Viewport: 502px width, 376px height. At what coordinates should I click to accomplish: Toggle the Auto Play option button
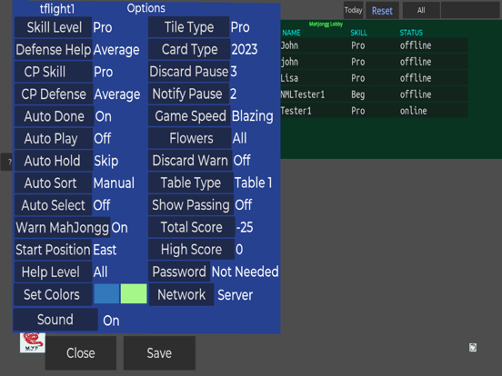point(54,139)
